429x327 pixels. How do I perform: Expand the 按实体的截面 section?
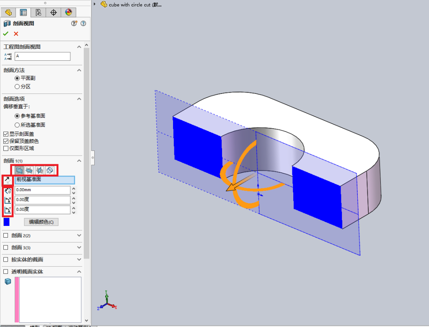coord(79,260)
